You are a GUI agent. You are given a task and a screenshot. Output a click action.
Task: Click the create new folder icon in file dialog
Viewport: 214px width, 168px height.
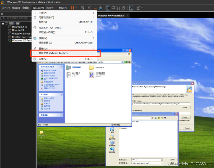pos(162,118)
